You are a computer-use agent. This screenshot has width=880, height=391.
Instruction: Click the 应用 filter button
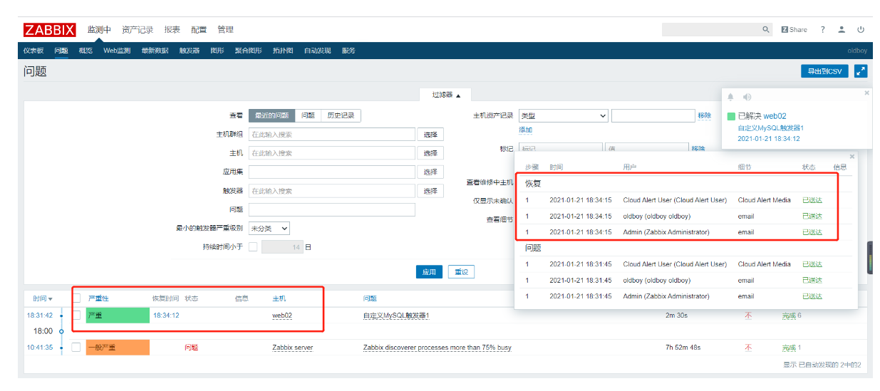(x=428, y=272)
